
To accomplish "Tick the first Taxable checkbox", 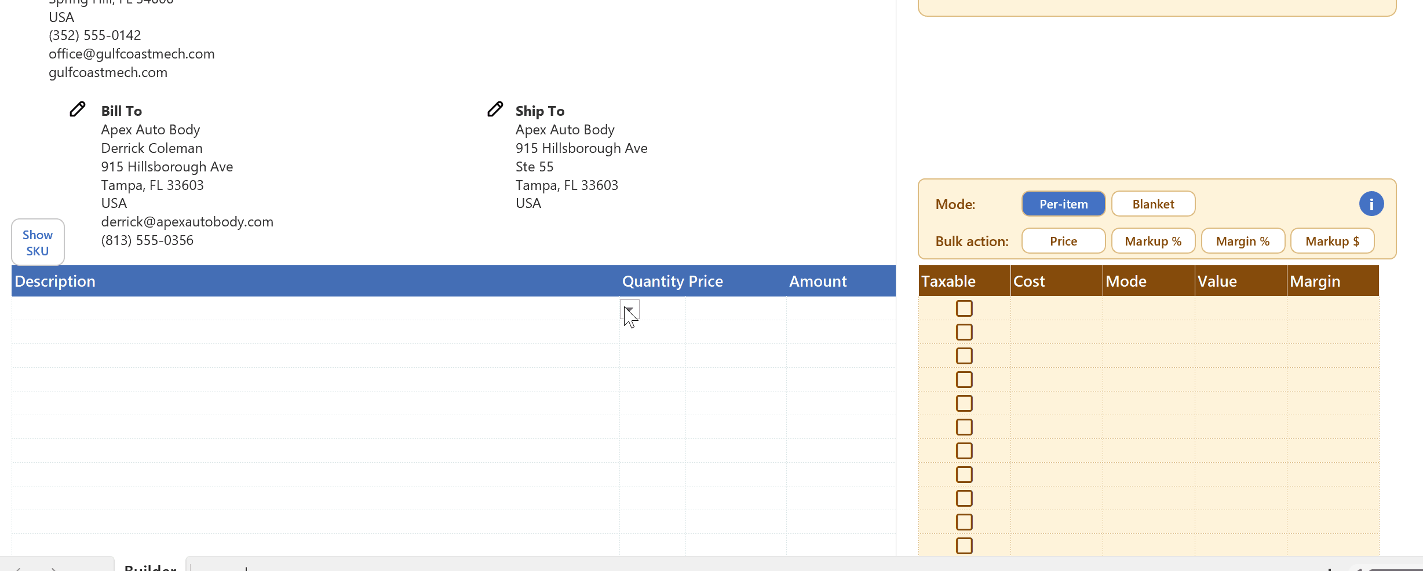I will tap(964, 309).
